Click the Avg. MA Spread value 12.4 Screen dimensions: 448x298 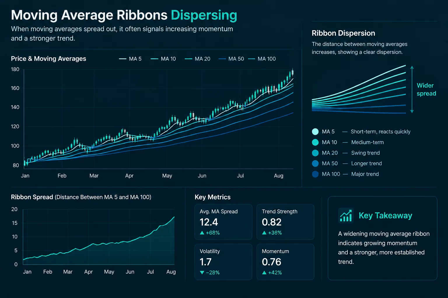[x=209, y=222]
